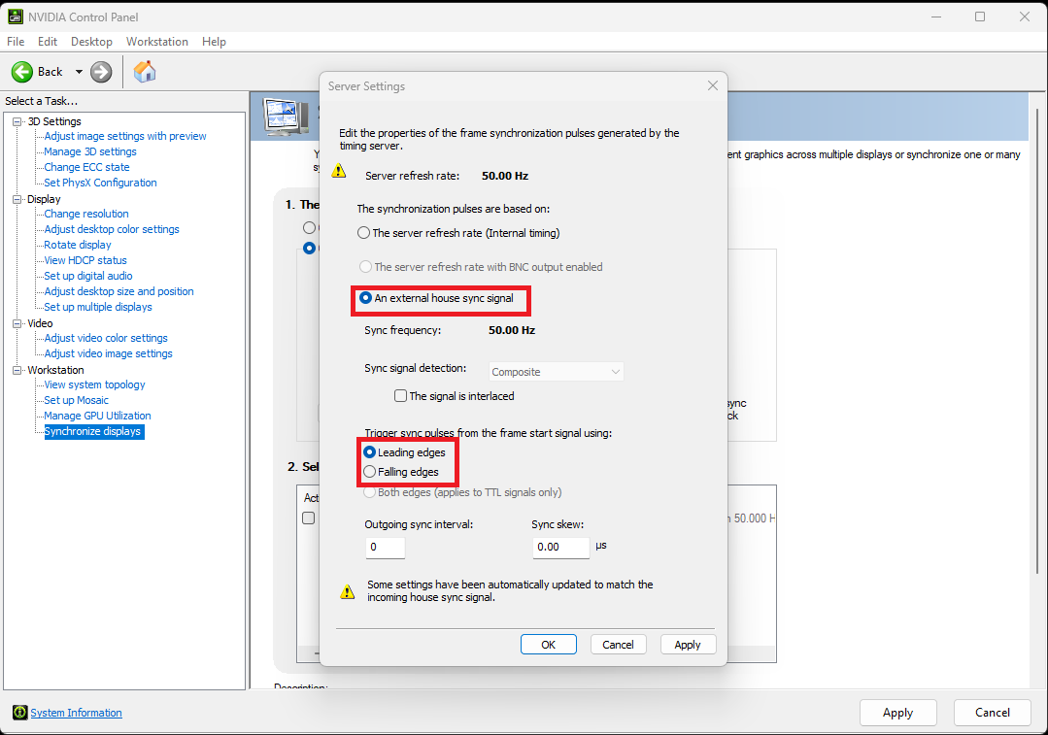Click the 50.00 Hz sync frequency value
The width and height of the screenshot is (1048, 735).
[x=512, y=330]
